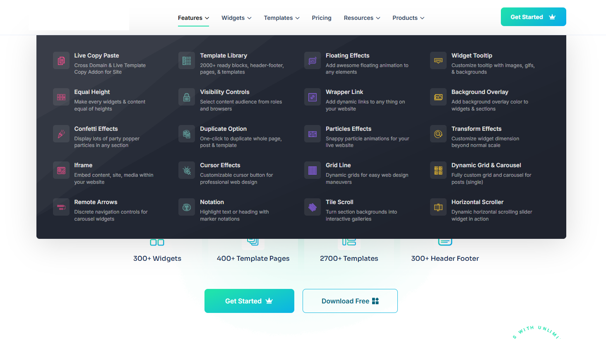606x339 pixels.
Task: Open the Pricing page from navbar
Action: (322, 18)
